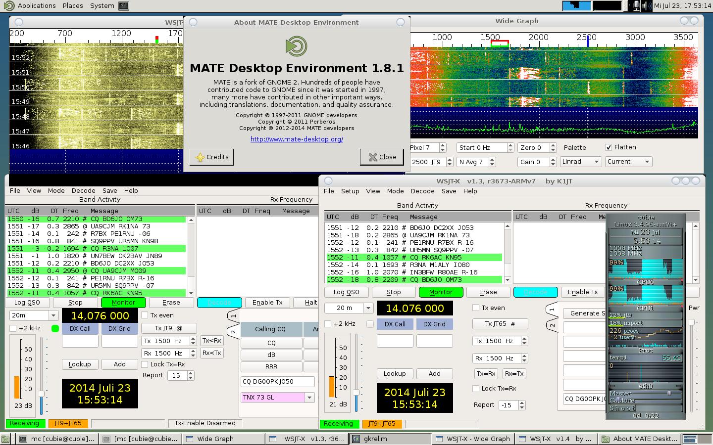The height and width of the screenshot is (445, 713).
Task: Click the Tx<Rx button in left WSJT-X
Action: [211, 341]
